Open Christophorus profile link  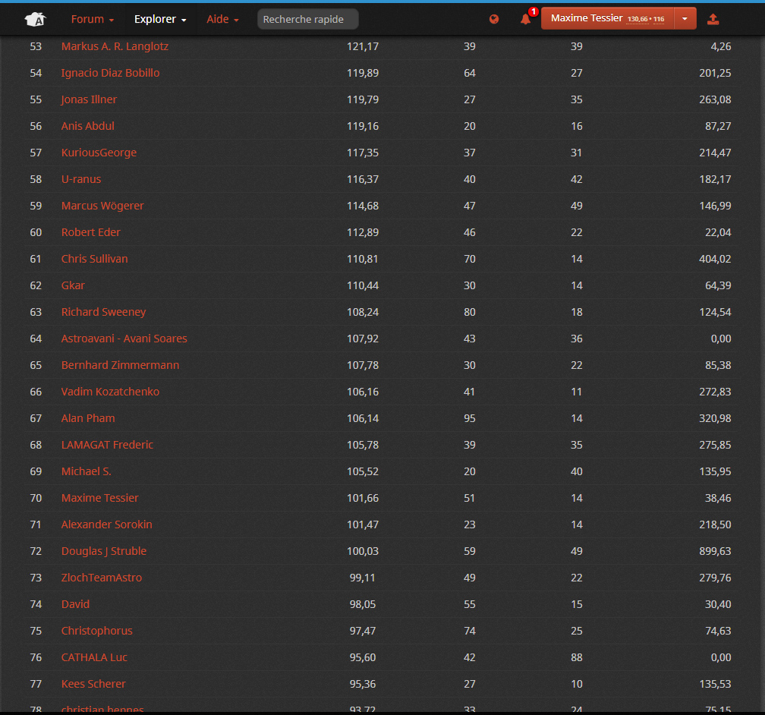[96, 631]
